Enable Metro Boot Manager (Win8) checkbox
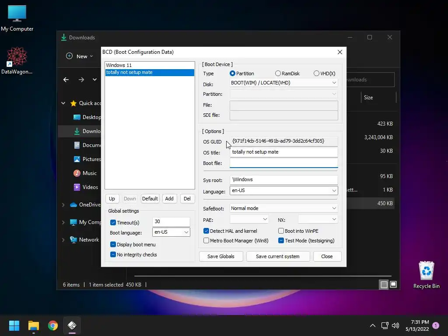 tap(206, 241)
